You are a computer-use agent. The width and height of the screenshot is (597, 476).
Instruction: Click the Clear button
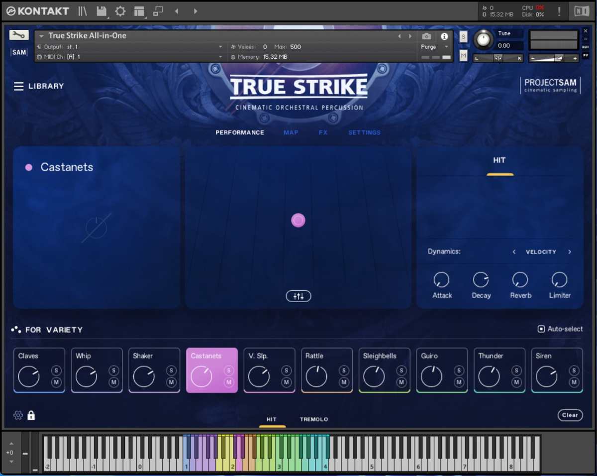point(570,415)
